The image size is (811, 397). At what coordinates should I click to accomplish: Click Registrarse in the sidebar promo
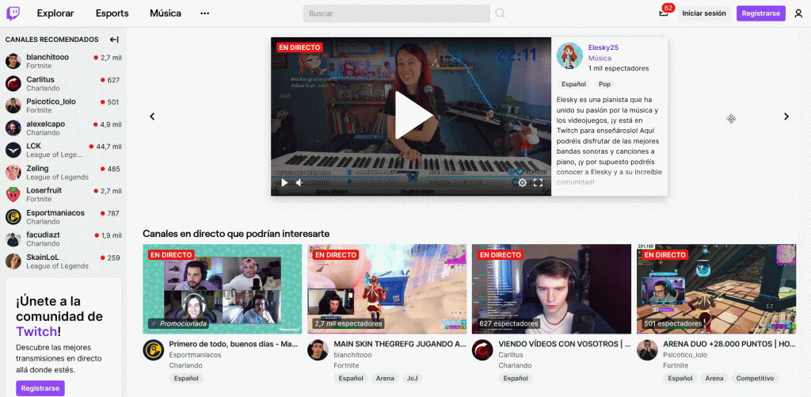tap(40, 388)
